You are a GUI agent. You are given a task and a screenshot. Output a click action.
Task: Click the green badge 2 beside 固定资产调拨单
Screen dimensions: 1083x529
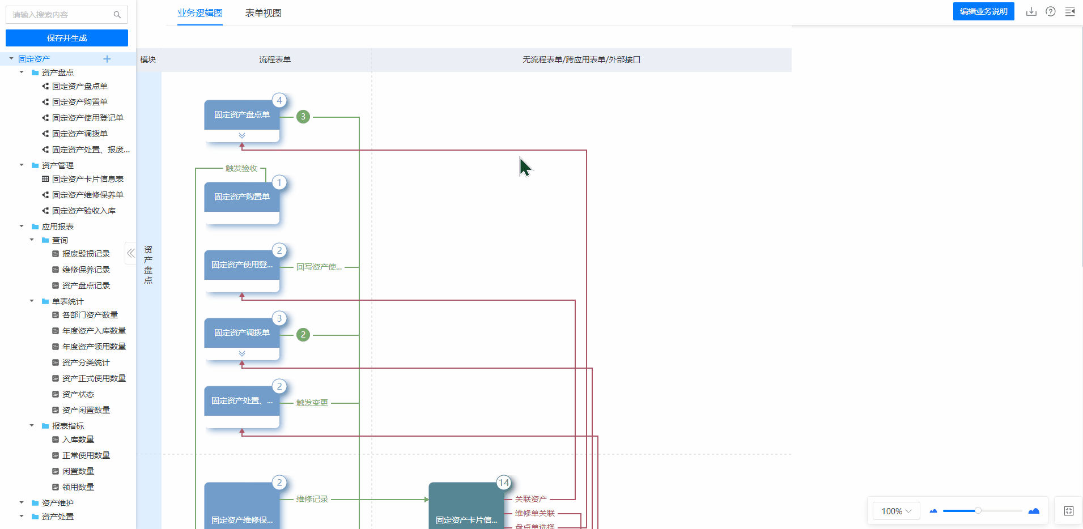(303, 335)
